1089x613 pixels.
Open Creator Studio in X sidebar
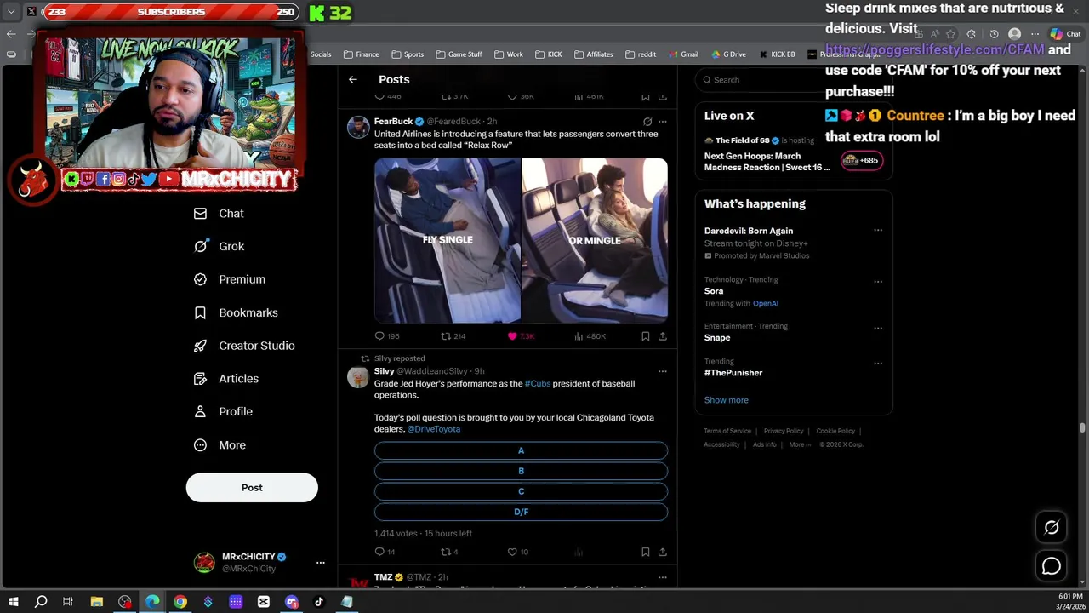(x=243, y=346)
